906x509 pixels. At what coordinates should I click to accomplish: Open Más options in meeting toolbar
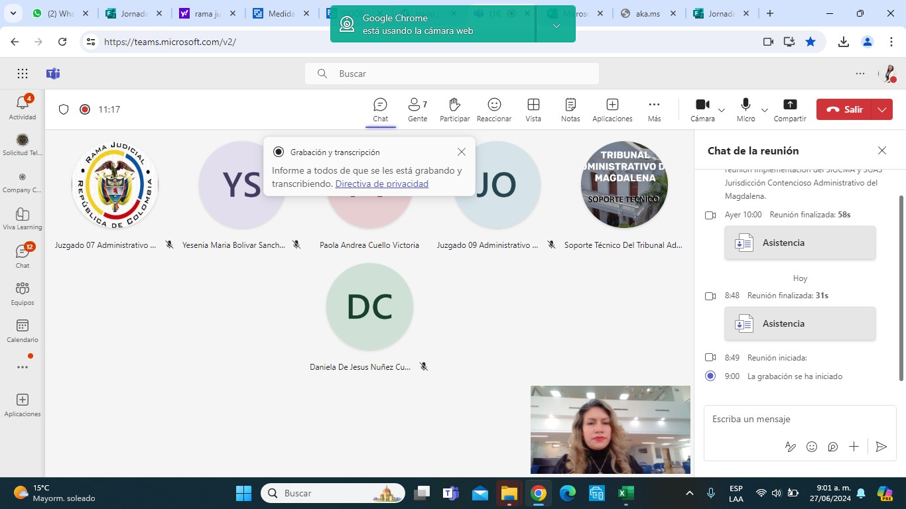click(654, 110)
